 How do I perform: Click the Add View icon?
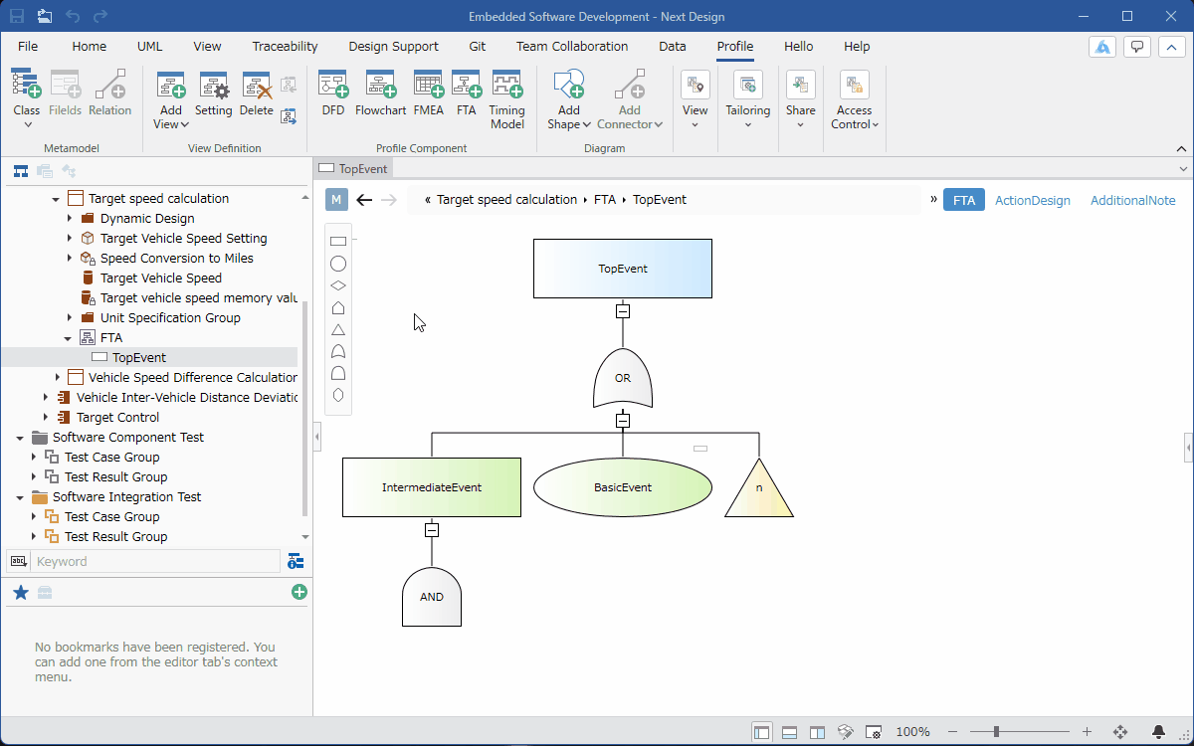tap(171, 87)
